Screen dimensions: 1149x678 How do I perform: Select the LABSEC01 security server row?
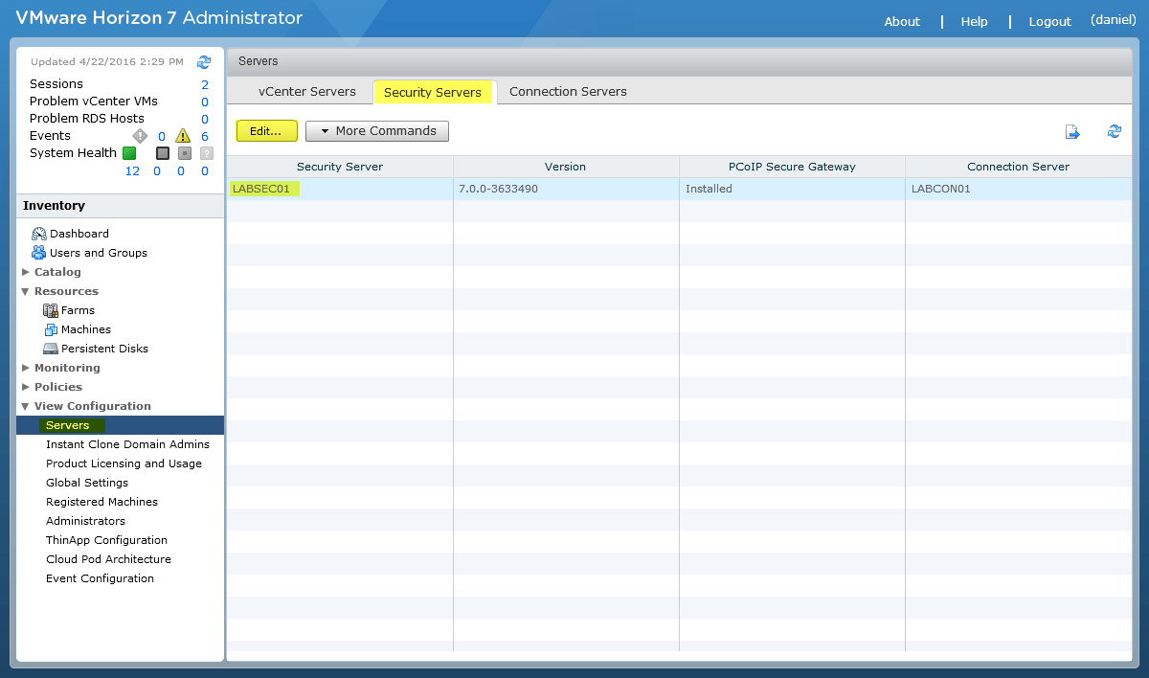[x=679, y=189]
